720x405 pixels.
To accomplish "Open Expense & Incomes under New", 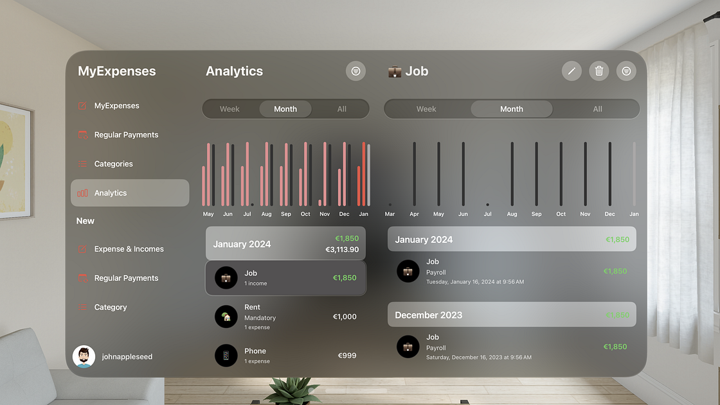I will (130, 249).
